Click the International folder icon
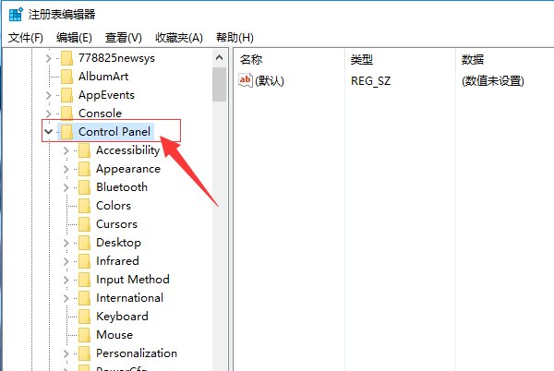The height and width of the screenshot is (371, 554). 84,298
